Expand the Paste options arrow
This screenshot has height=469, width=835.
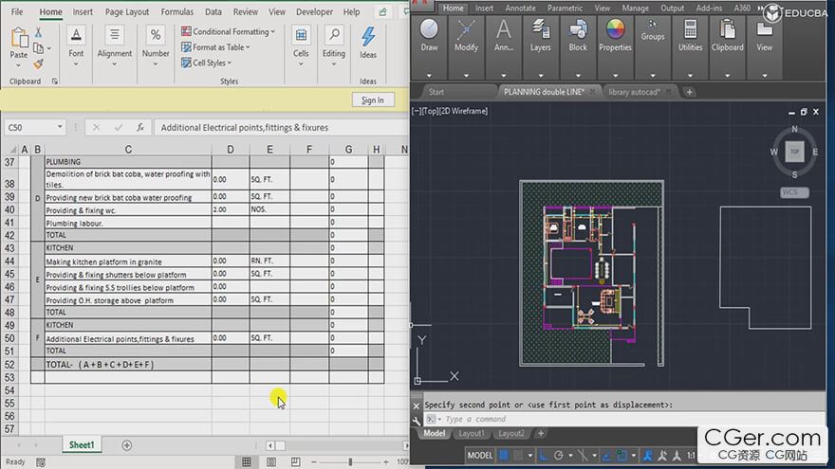coord(19,65)
